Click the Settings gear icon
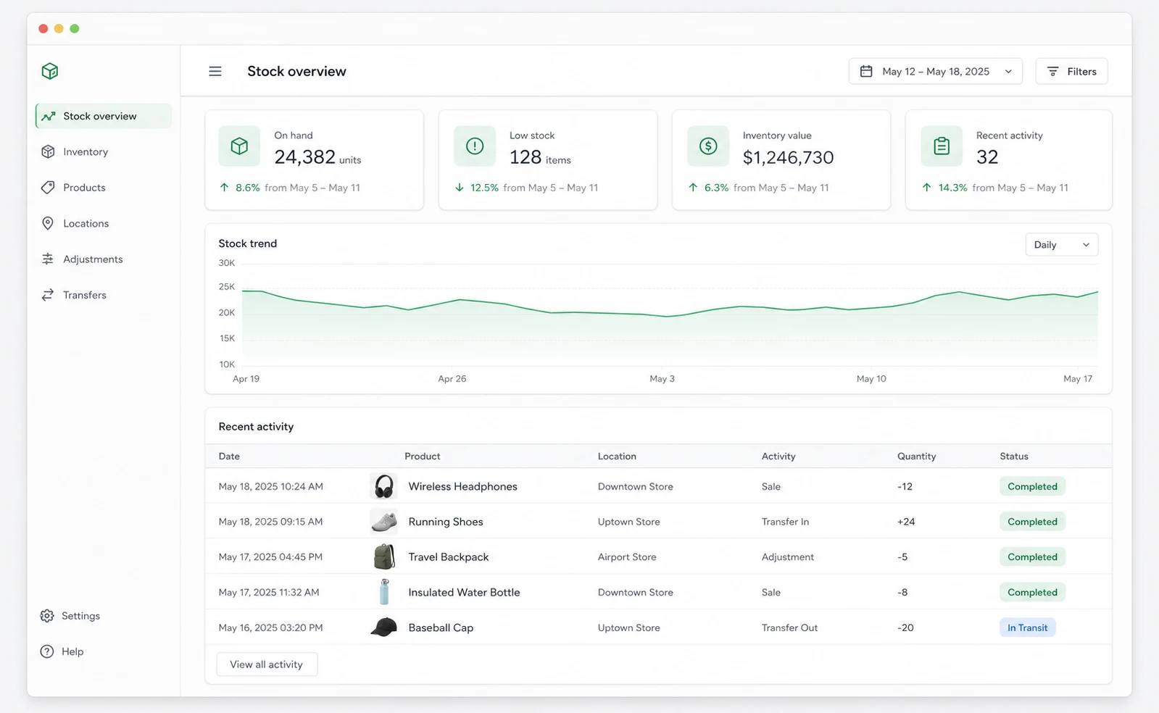1159x713 pixels. click(47, 616)
